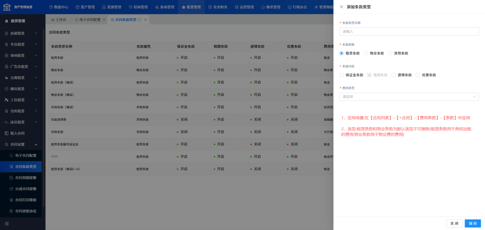This screenshot has width=485, height=230.
Task: Click the 物业管理 icon
Action: pos(263,7)
